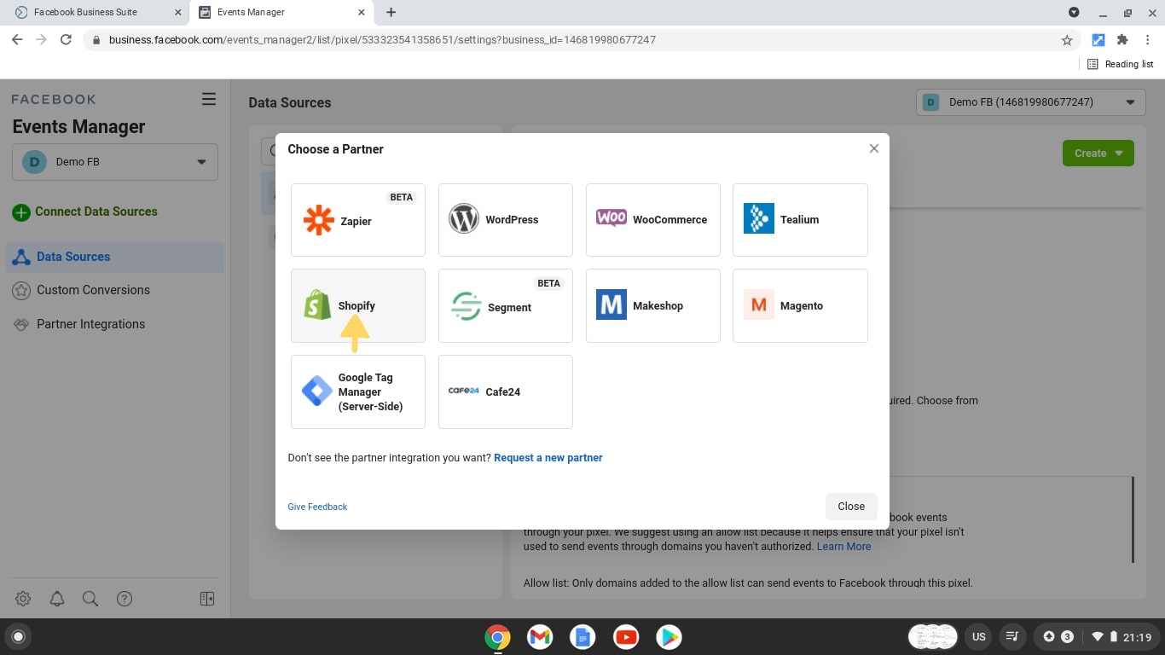The width and height of the screenshot is (1165, 655).
Task: Select the Tealium partner card
Action: point(800,220)
